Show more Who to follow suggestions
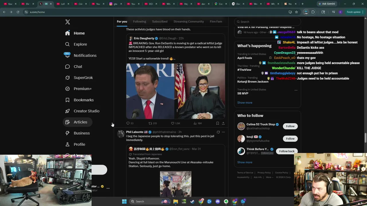 click(245, 162)
